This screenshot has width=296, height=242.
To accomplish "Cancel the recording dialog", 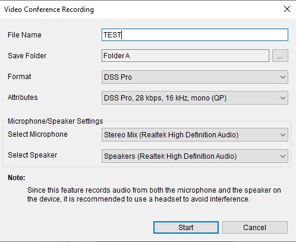I will tap(255, 227).
